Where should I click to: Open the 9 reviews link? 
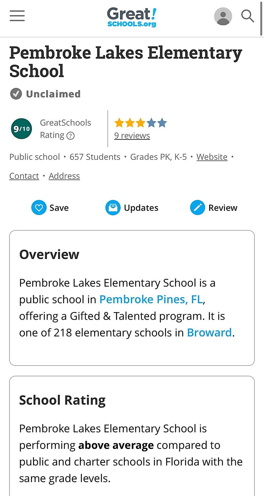[132, 136]
